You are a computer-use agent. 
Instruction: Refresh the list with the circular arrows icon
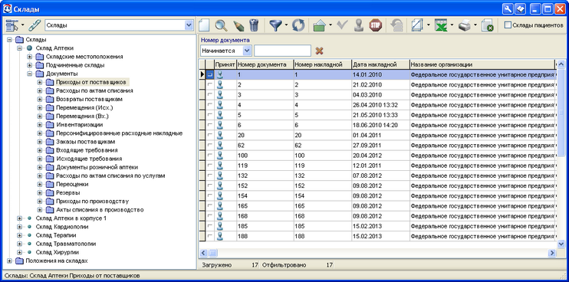pos(299,25)
